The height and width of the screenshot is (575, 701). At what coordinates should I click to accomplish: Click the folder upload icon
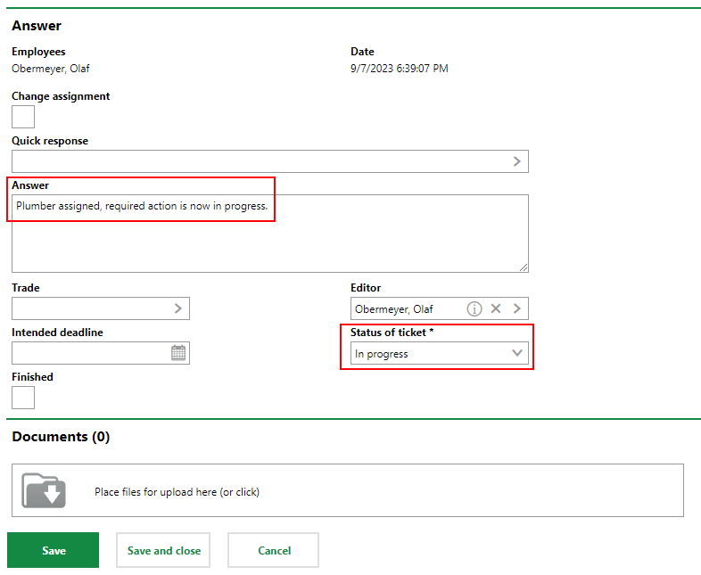pyautogui.click(x=44, y=490)
